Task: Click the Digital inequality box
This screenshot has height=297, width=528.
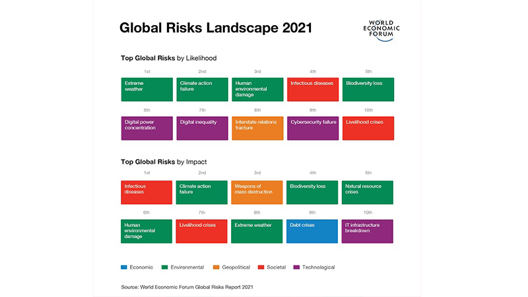Action: (202, 128)
